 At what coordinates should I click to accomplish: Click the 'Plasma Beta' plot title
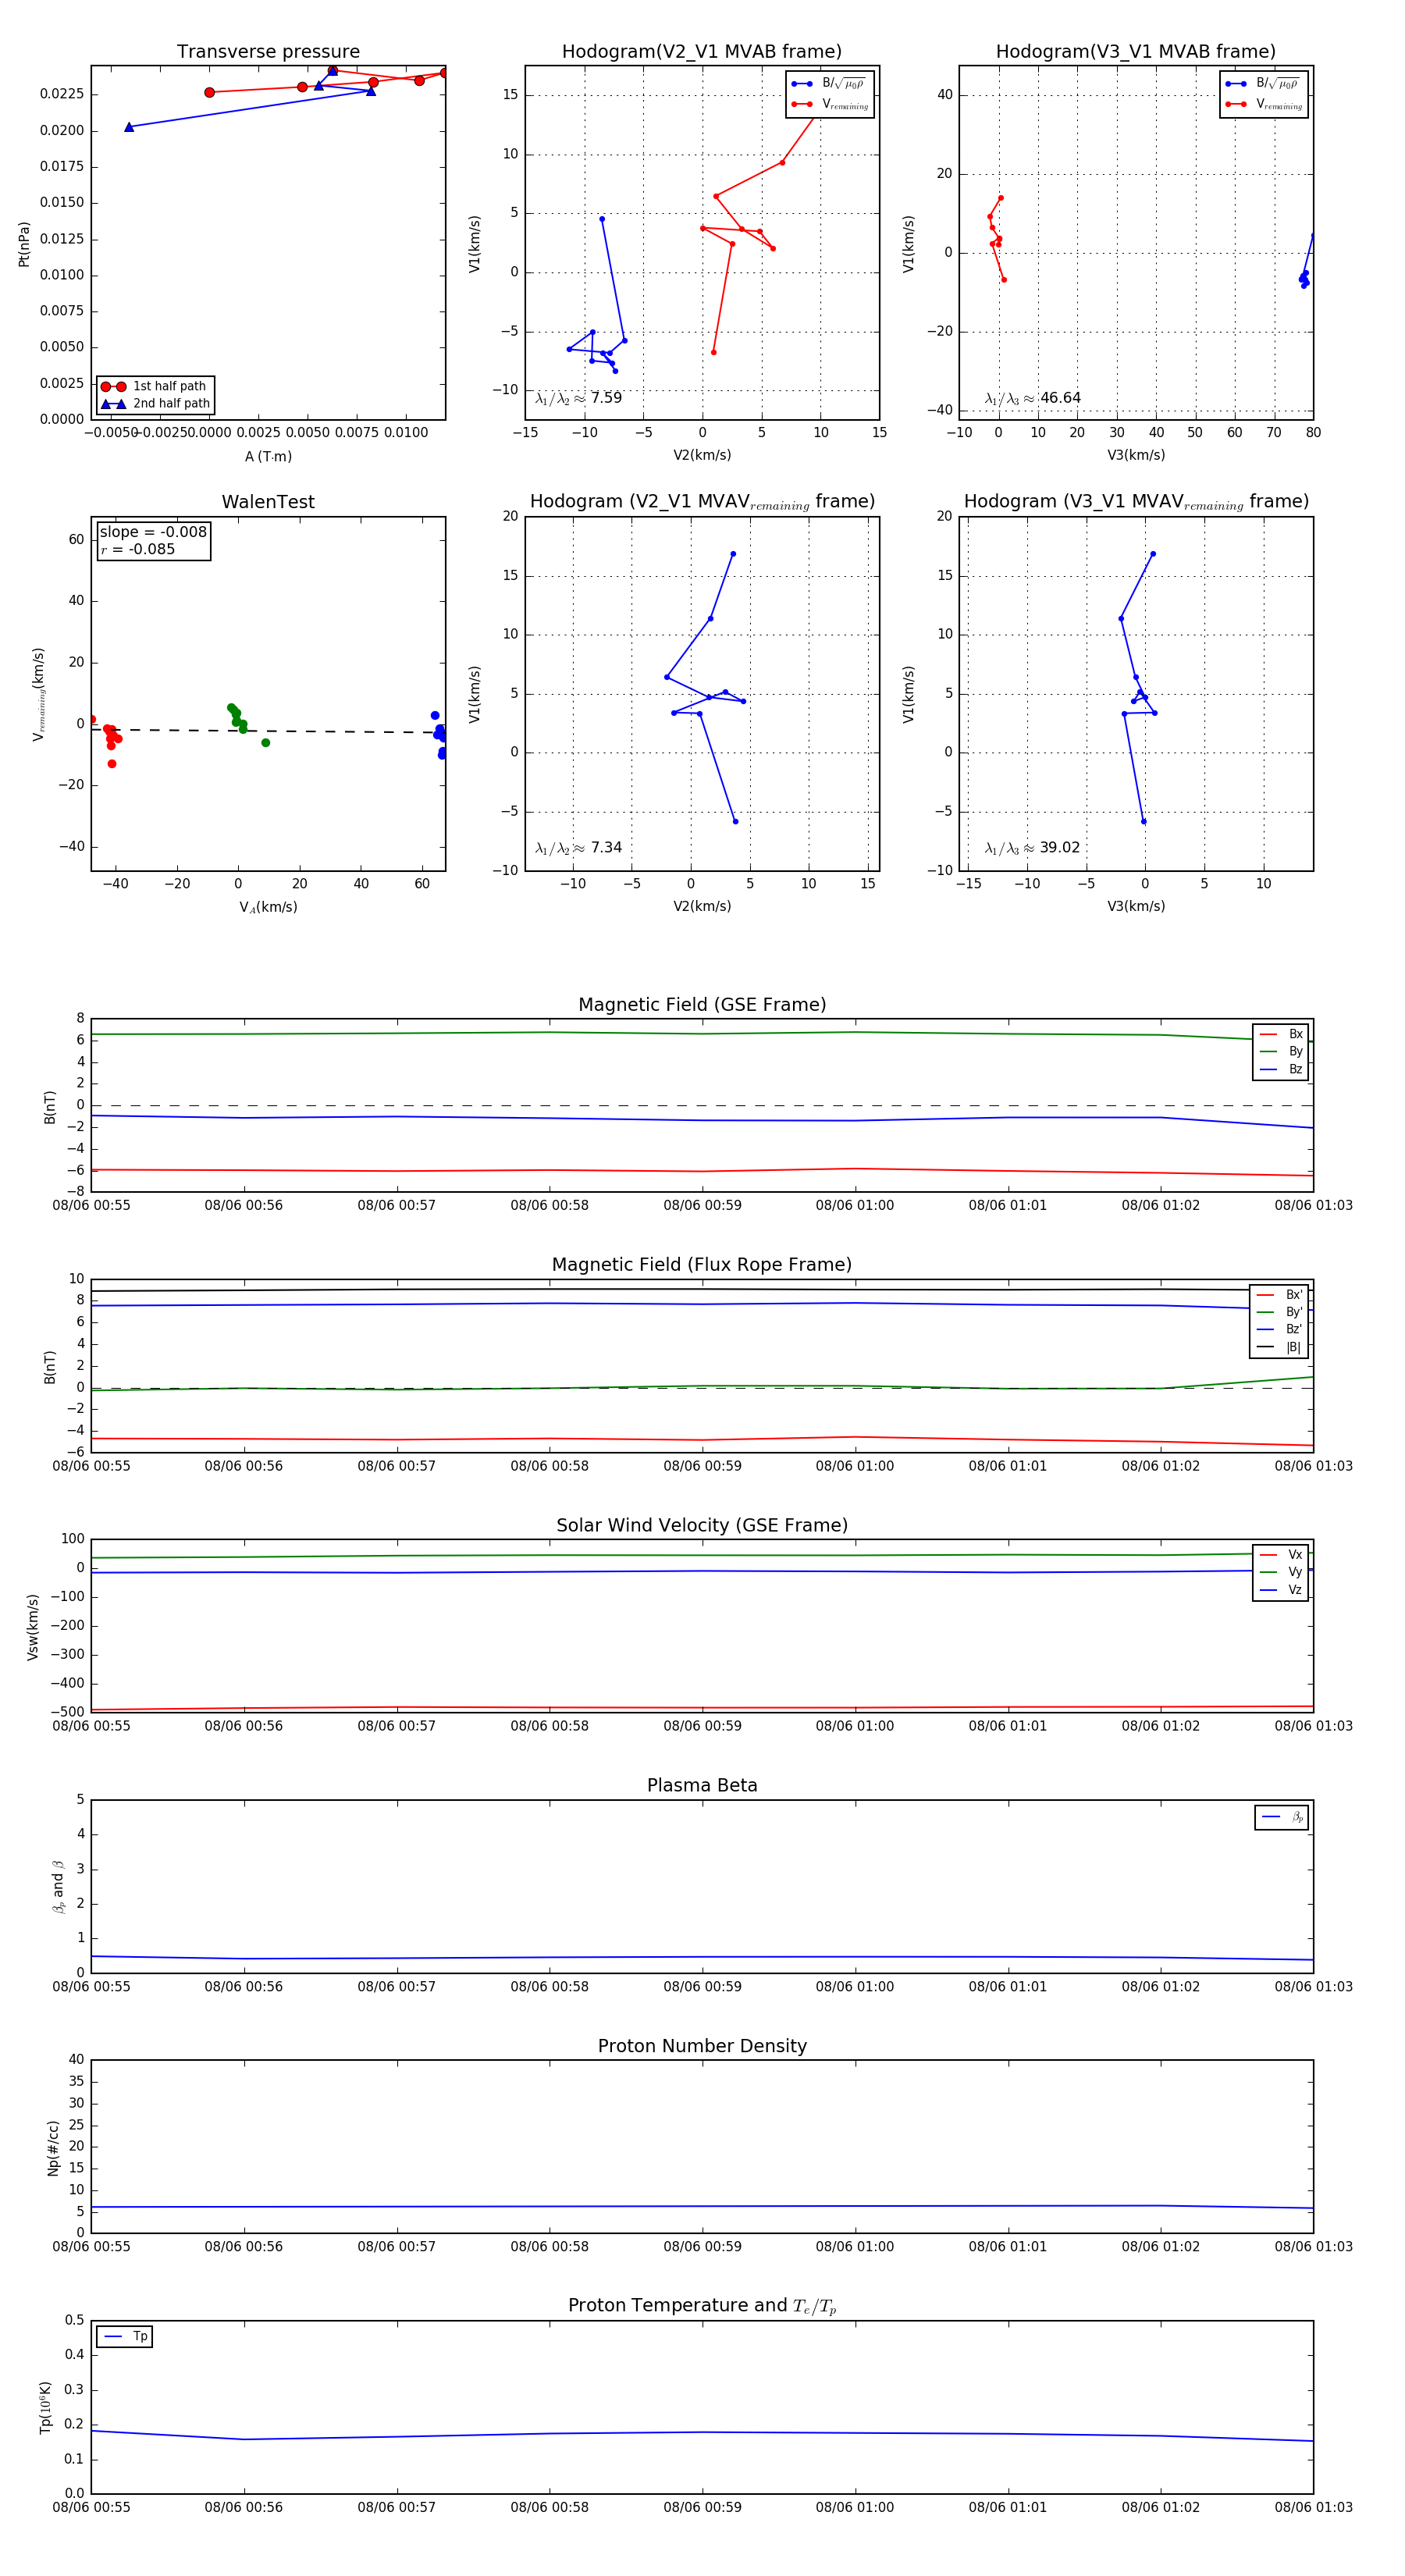pos(702,1785)
